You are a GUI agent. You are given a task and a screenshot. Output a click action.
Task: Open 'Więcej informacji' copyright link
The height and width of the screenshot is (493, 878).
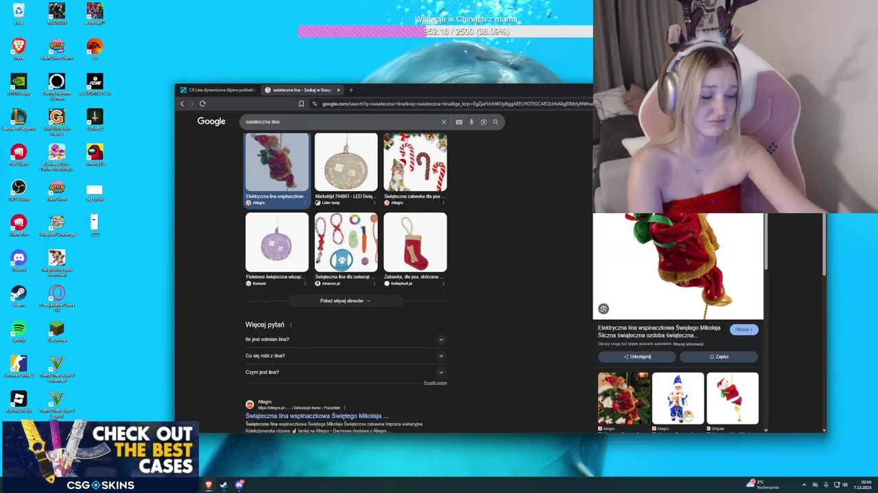pyautogui.click(x=688, y=344)
